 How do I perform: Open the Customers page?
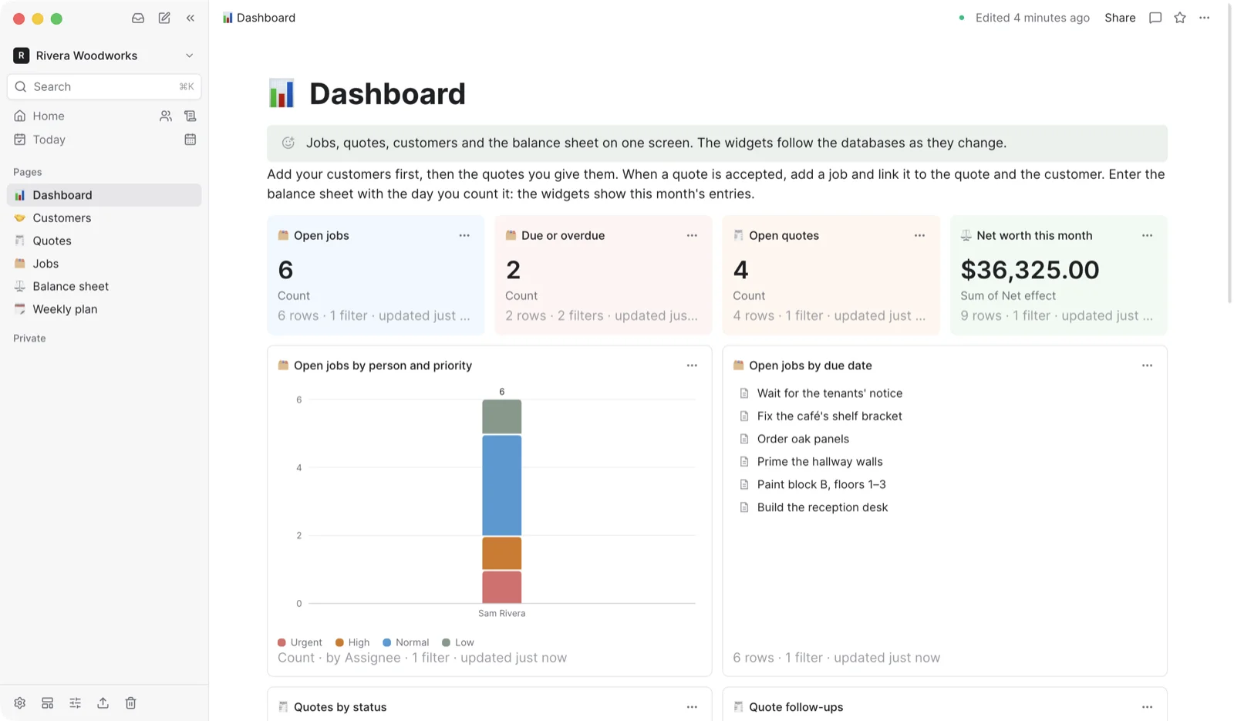point(104,218)
